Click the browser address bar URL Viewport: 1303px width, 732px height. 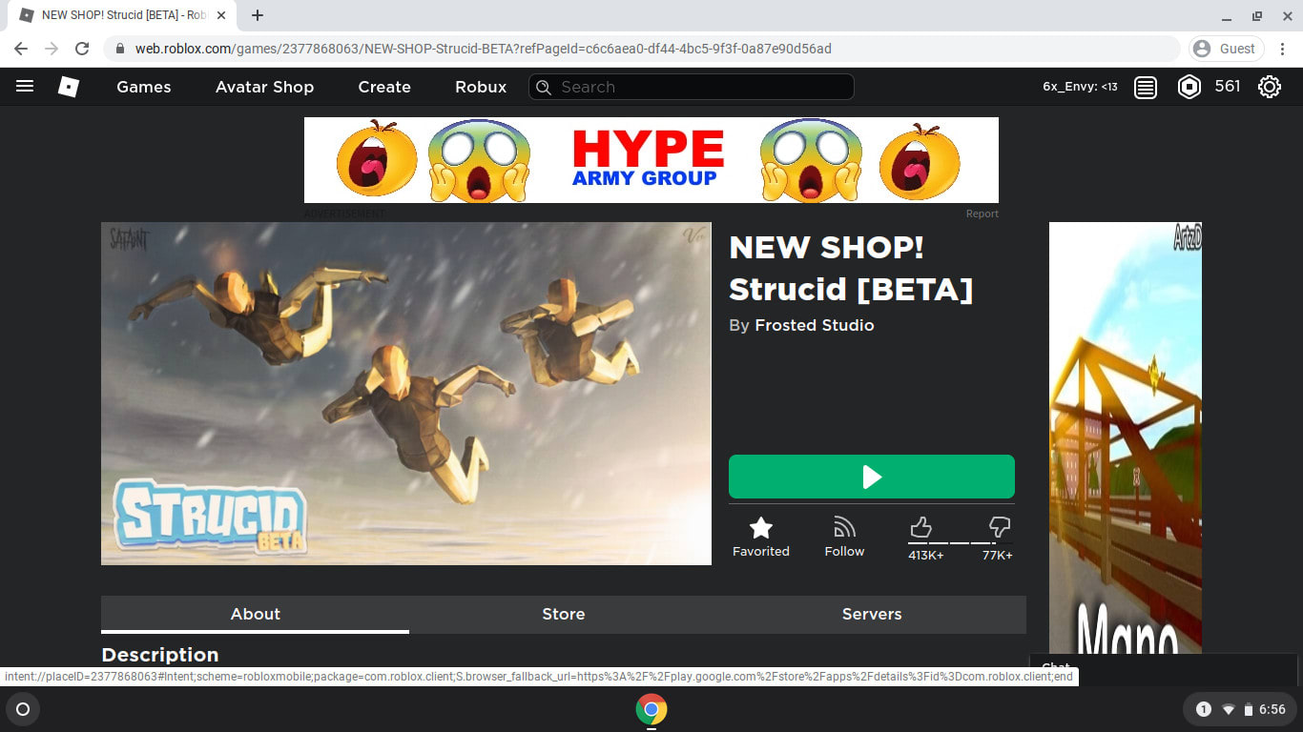click(x=483, y=49)
